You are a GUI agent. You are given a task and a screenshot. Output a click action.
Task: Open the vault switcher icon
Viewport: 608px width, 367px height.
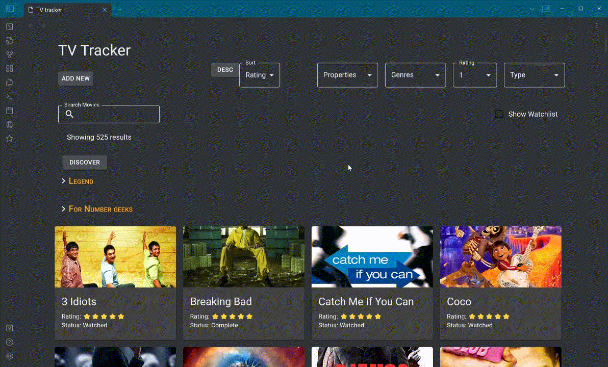pyautogui.click(x=10, y=328)
